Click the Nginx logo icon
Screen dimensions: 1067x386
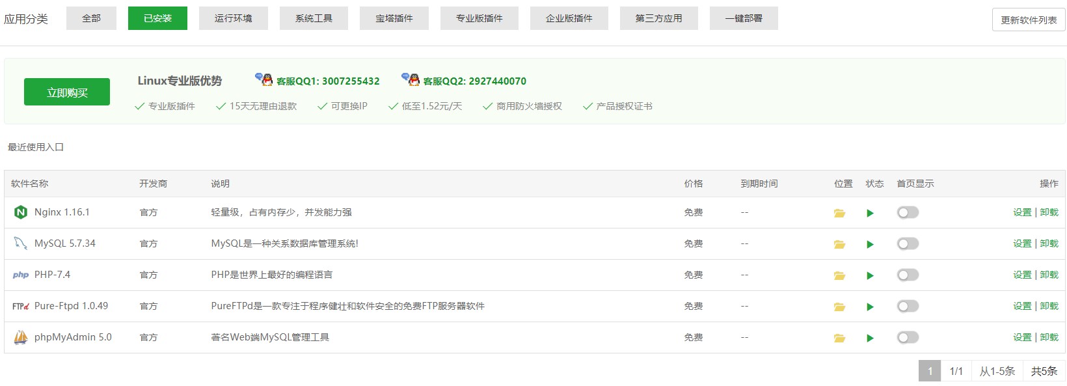[x=21, y=212]
